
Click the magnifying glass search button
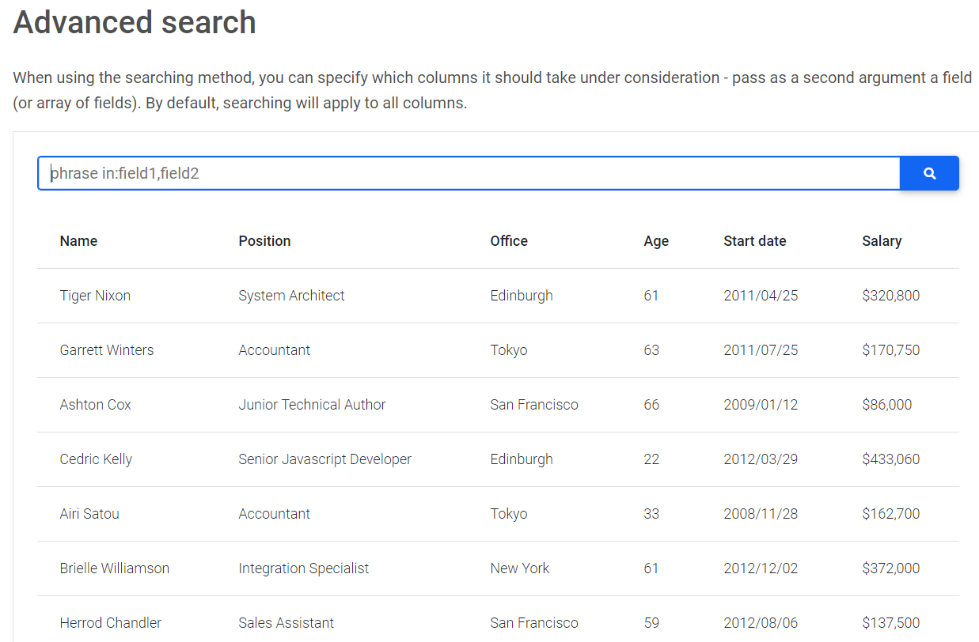click(929, 173)
